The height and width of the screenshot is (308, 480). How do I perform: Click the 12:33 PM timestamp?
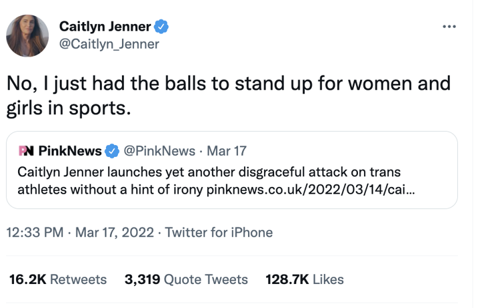pos(35,233)
